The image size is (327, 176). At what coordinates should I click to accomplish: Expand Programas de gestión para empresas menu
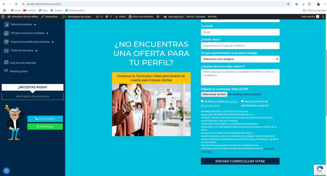[53, 42]
